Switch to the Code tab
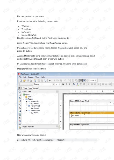 (x=25, y=88)
